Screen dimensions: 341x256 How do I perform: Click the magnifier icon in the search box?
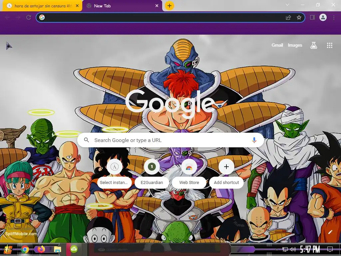(86, 140)
